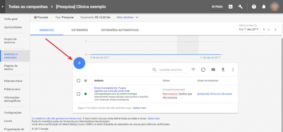Click the Grupo de anúncios column header
The height and width of the screenshot is (132, 283).
click(x=208, y=81)
